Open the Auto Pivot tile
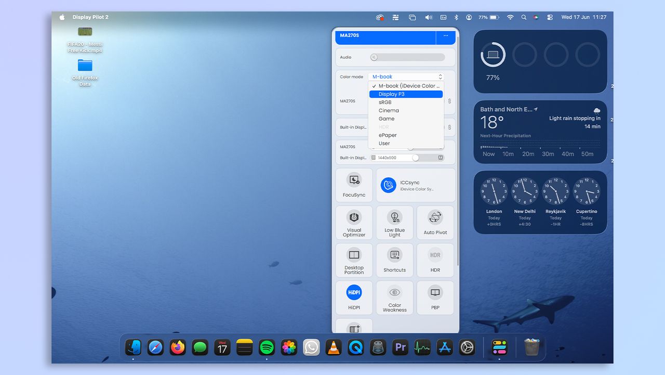 click(435, 223)
